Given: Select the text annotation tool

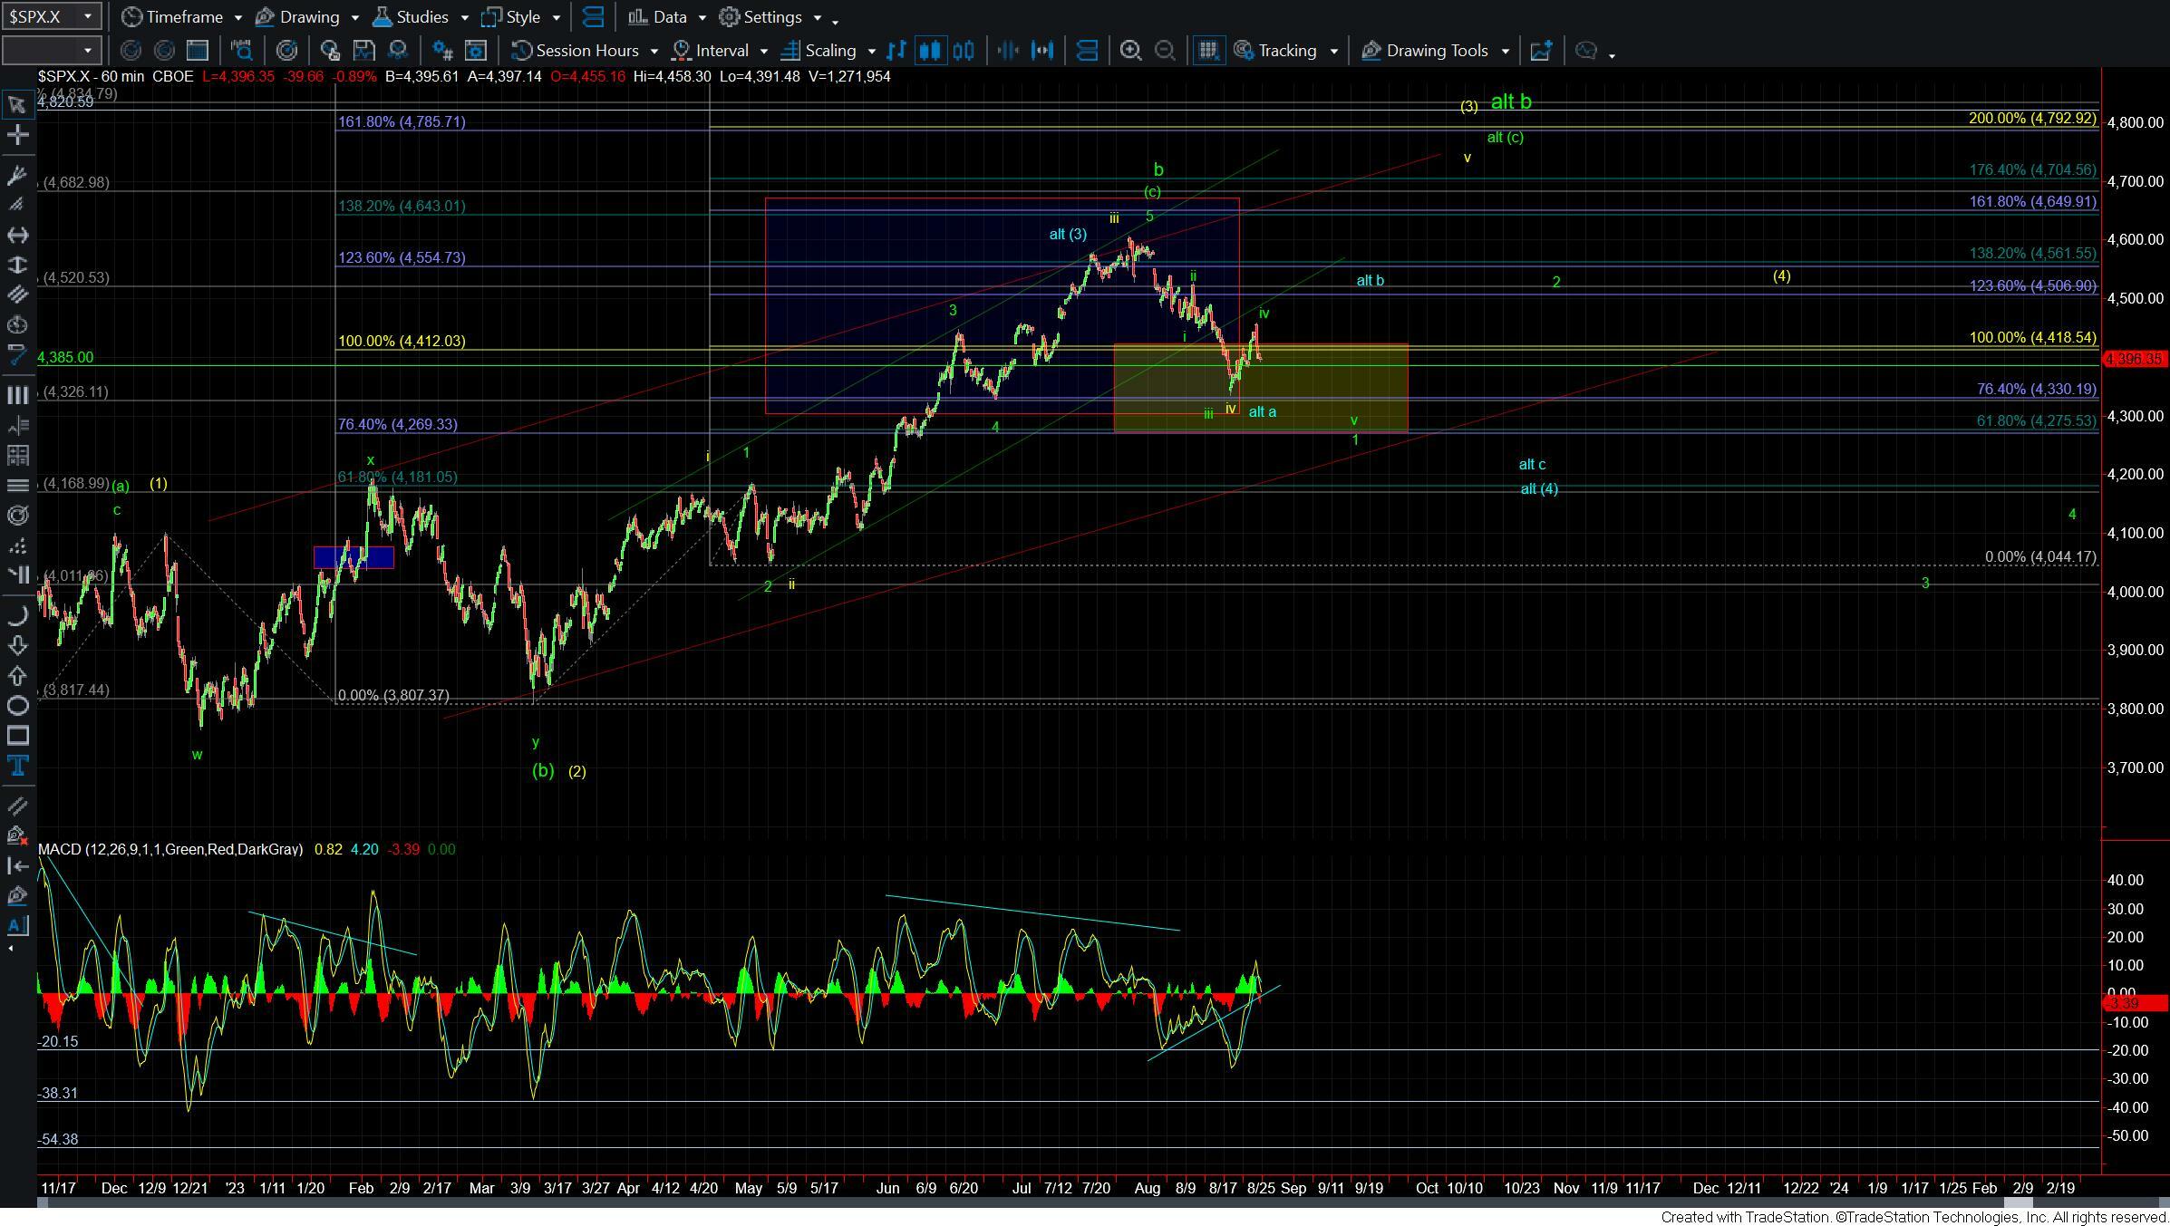Looking at the screenshot, I should [x=16, y=766].
